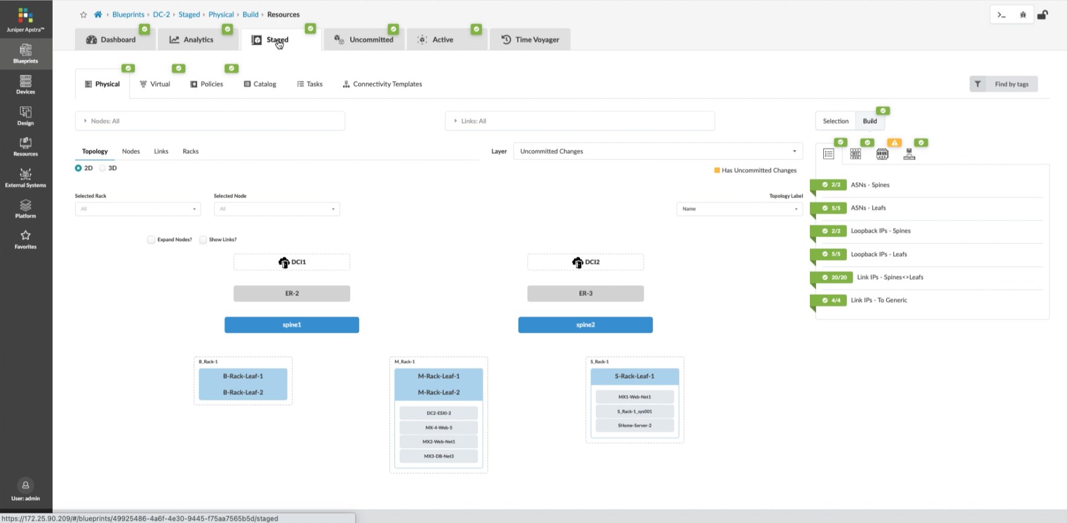Open Connectivity Templates sub-tab
1067x523 pixels.
coord(382,84)
